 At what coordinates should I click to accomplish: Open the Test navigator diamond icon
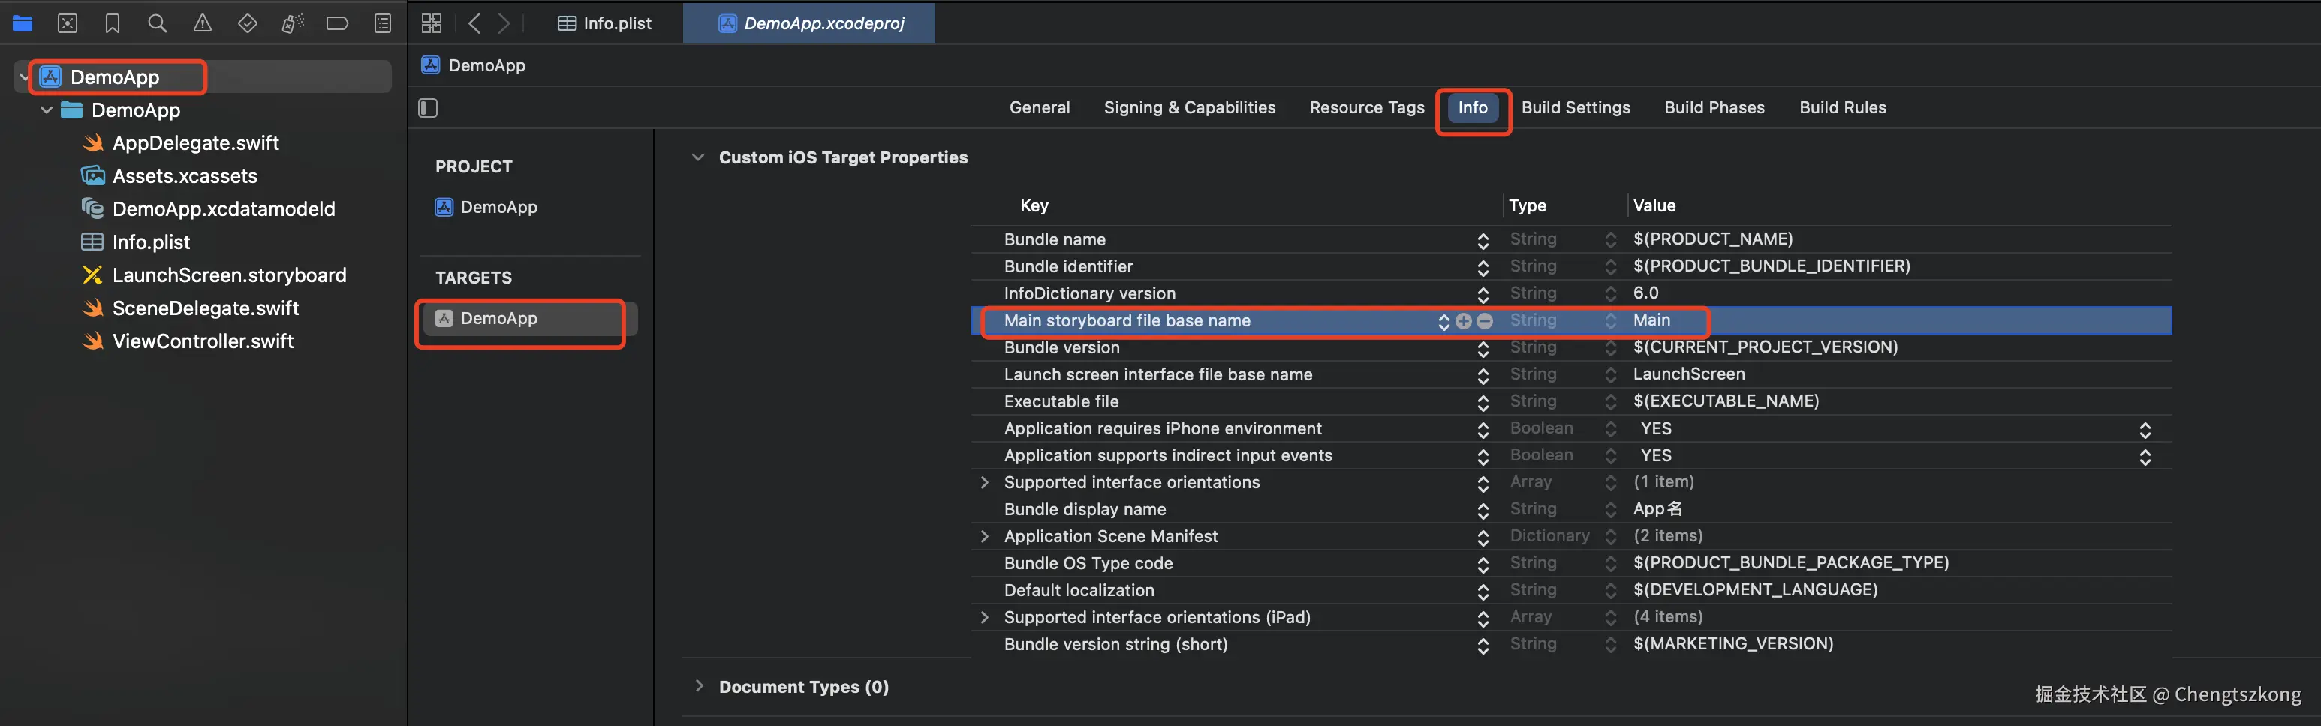(248, 23)
